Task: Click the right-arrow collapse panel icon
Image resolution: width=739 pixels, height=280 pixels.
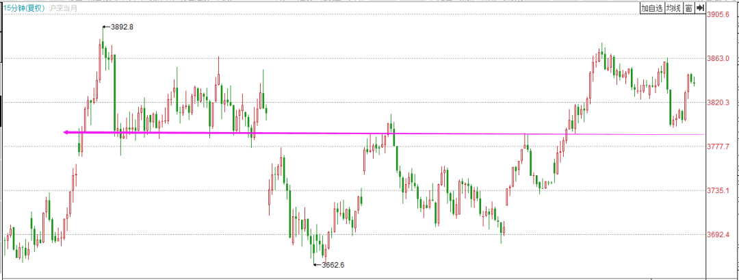Action: (699, 8)
